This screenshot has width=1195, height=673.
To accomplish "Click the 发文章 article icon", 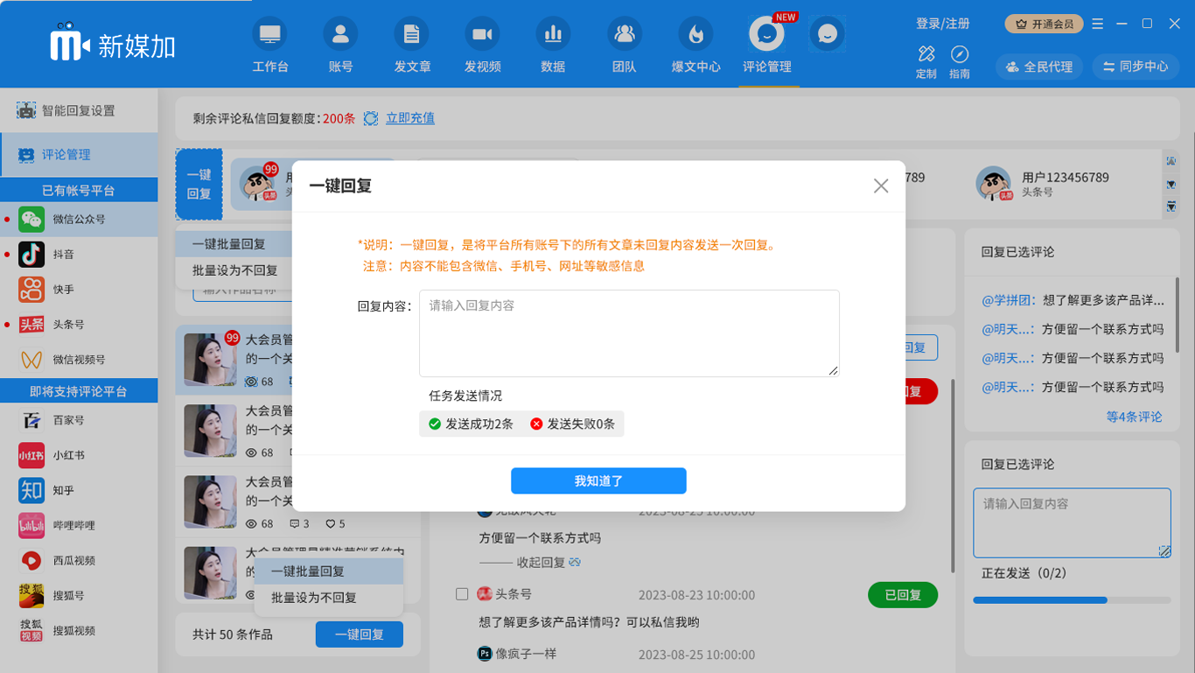I will [x=412, y=35].
